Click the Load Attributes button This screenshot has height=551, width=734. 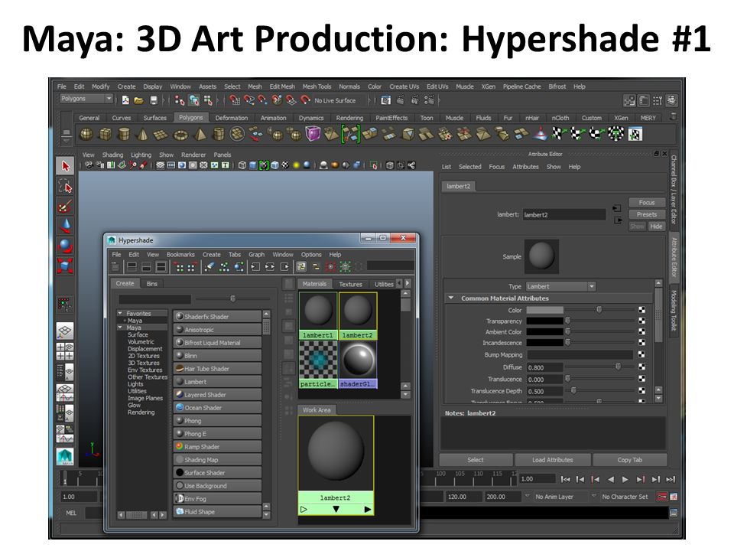(x=552, y=460)
